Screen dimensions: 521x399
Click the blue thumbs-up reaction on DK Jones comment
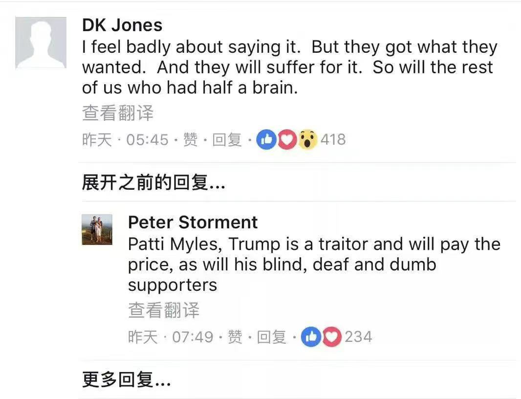click(266, 139)
